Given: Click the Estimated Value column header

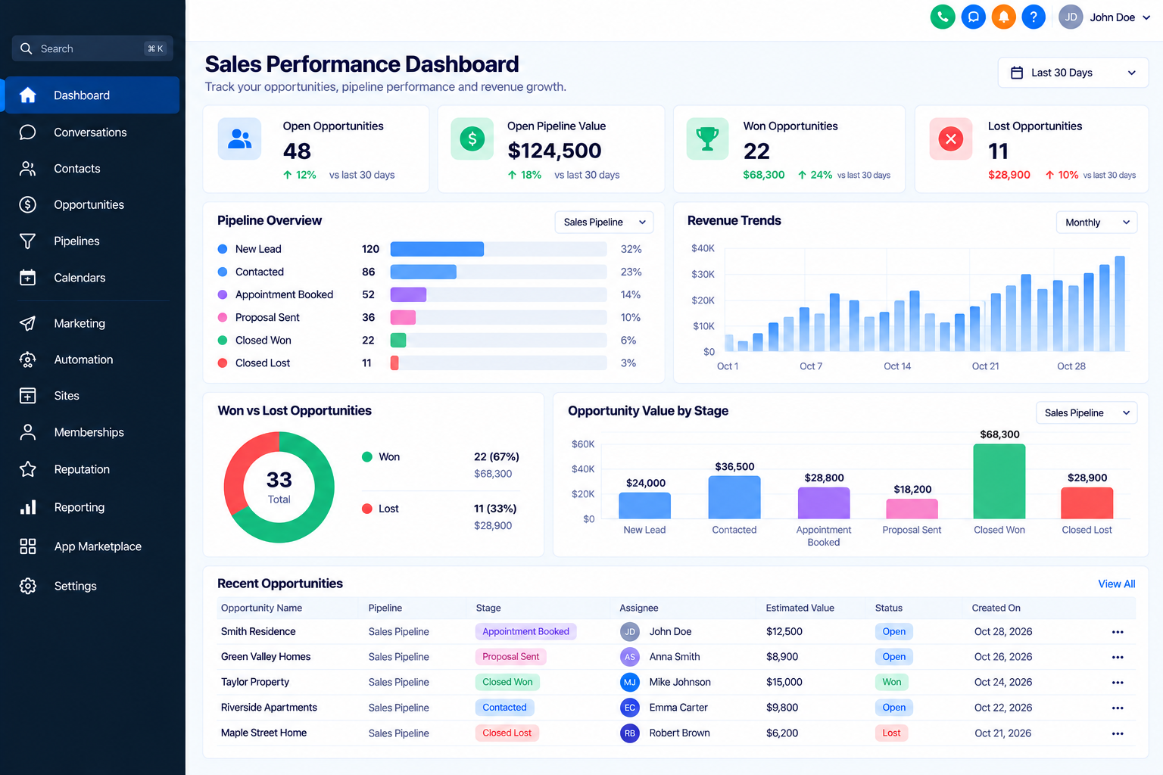Looking at the screenshot, I should coord(800,608).
